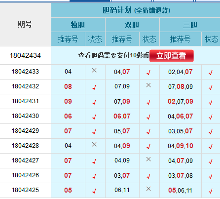Viewport: 220px width, 199px height.
Task: Click the 双胆 cross status for 18042425
Action: point(148,189)
